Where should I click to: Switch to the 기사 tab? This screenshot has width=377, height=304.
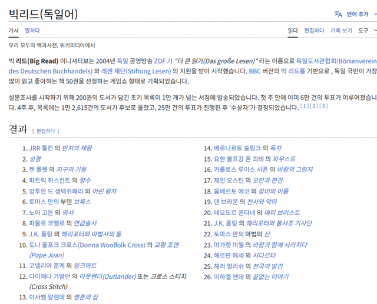point(13,31)
